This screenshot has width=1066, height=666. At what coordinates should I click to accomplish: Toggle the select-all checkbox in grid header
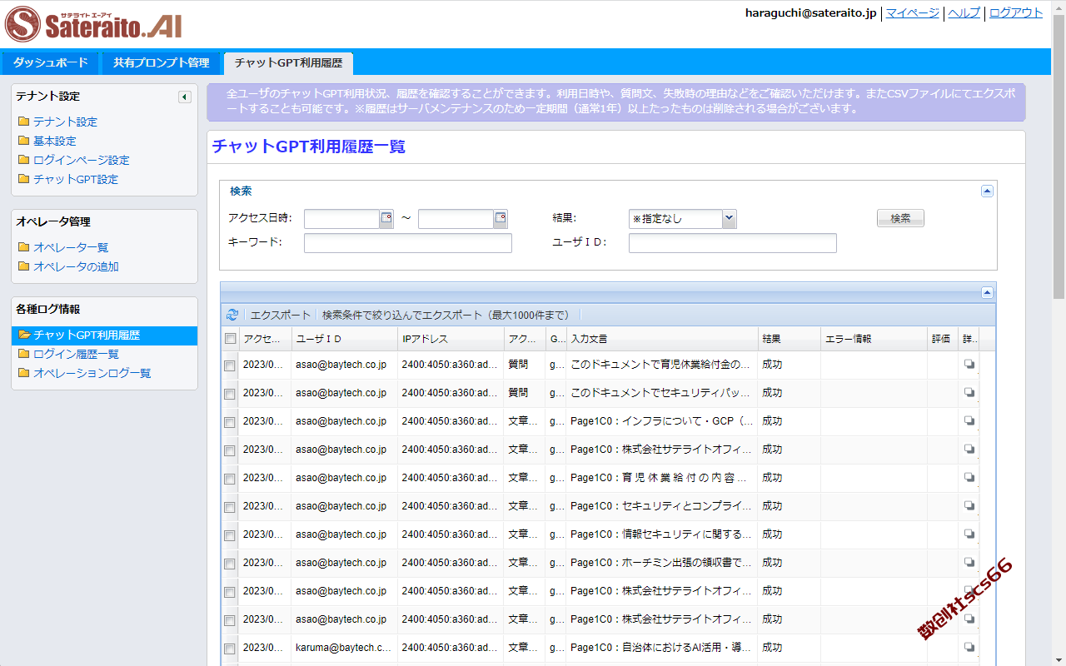230,339
